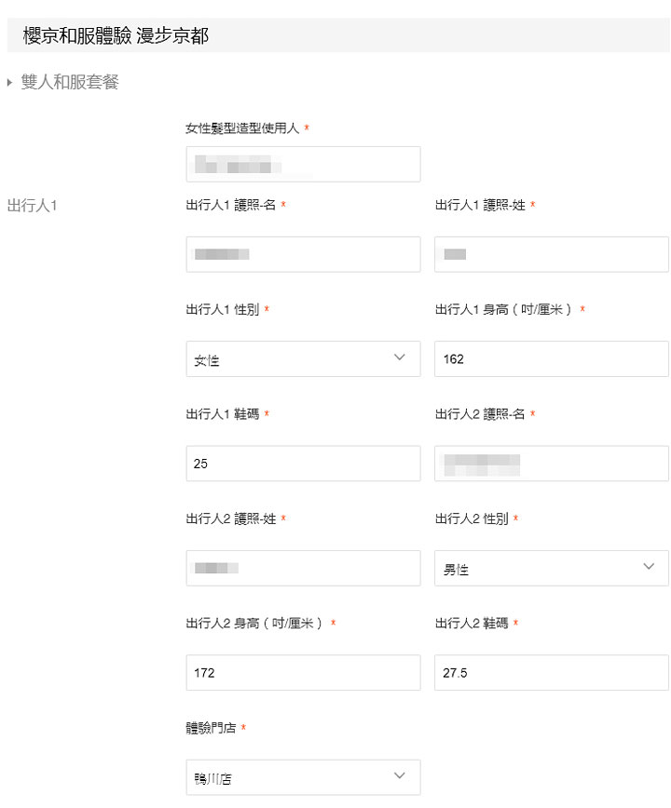Image resolution: width=671 pixels, height=808 pixels.
Task: Click the 出行人2 身高 field showing 172
Action: [x=303, y=673]
